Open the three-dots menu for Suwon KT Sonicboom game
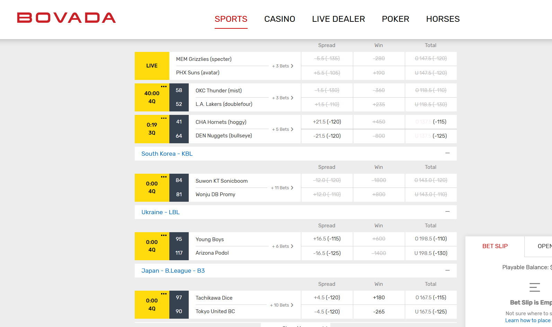Screen dimensions: 552x327 [164, 177]
